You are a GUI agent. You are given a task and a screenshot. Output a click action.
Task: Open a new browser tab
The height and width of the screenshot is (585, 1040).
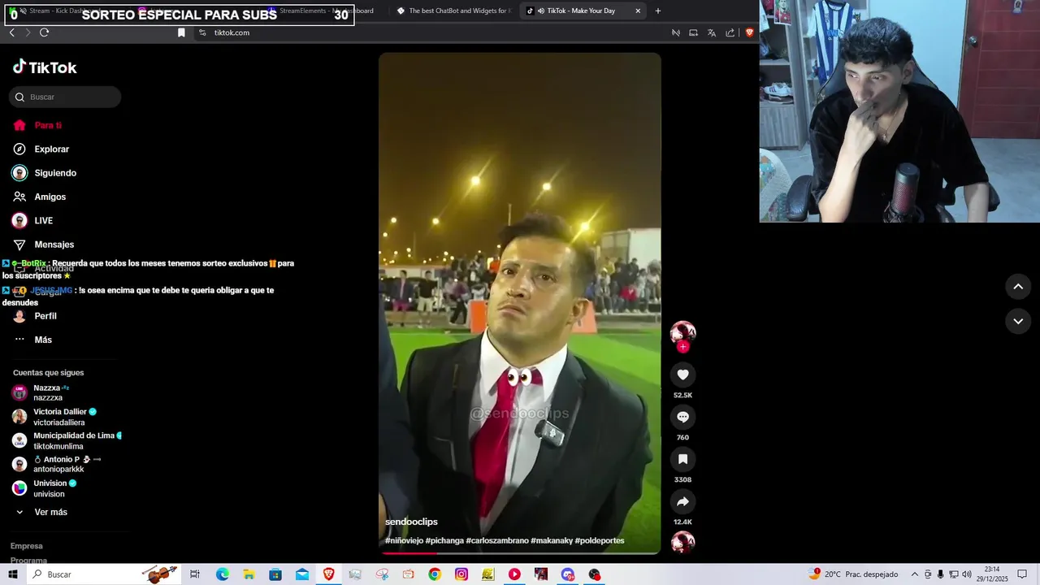click(x=658, y=11)
